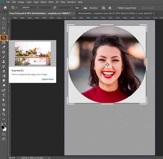Open the crop overlay grid options
This screenshot has width=163, height=159.
pyautogui.click(x=104, y=8)
